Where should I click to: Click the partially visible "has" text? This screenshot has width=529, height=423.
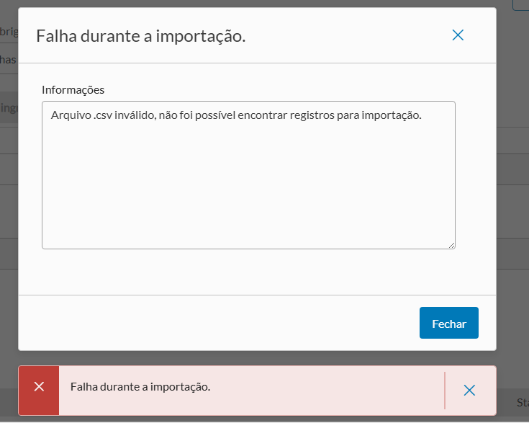point(8,60)
